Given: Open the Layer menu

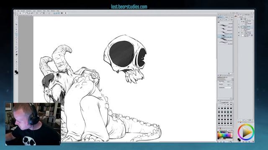Looking at the screenshot, I should [34, 11].
